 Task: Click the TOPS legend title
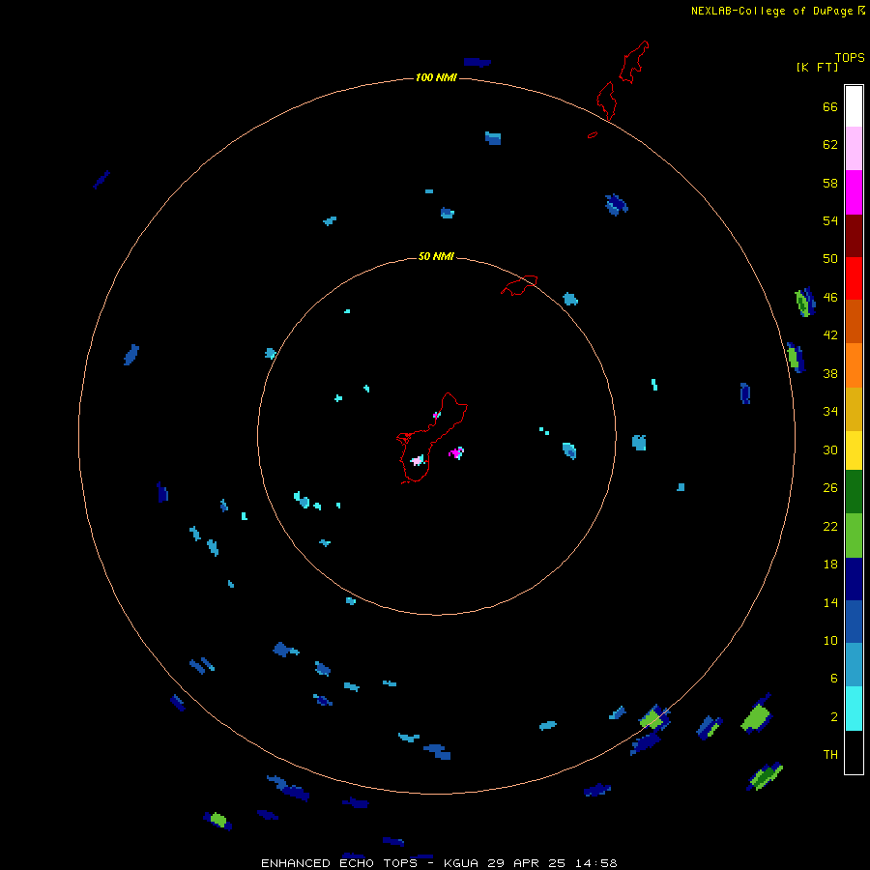point(850,57)
